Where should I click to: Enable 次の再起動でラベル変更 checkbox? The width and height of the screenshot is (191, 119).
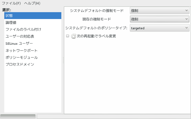point(67,36)
